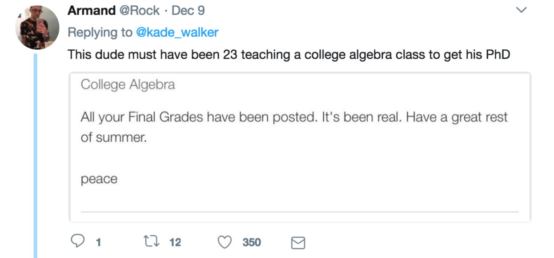Click the horizontal divider line under peace
The height and width of the screenshot is (258, 554).
(x=300, y=211)
